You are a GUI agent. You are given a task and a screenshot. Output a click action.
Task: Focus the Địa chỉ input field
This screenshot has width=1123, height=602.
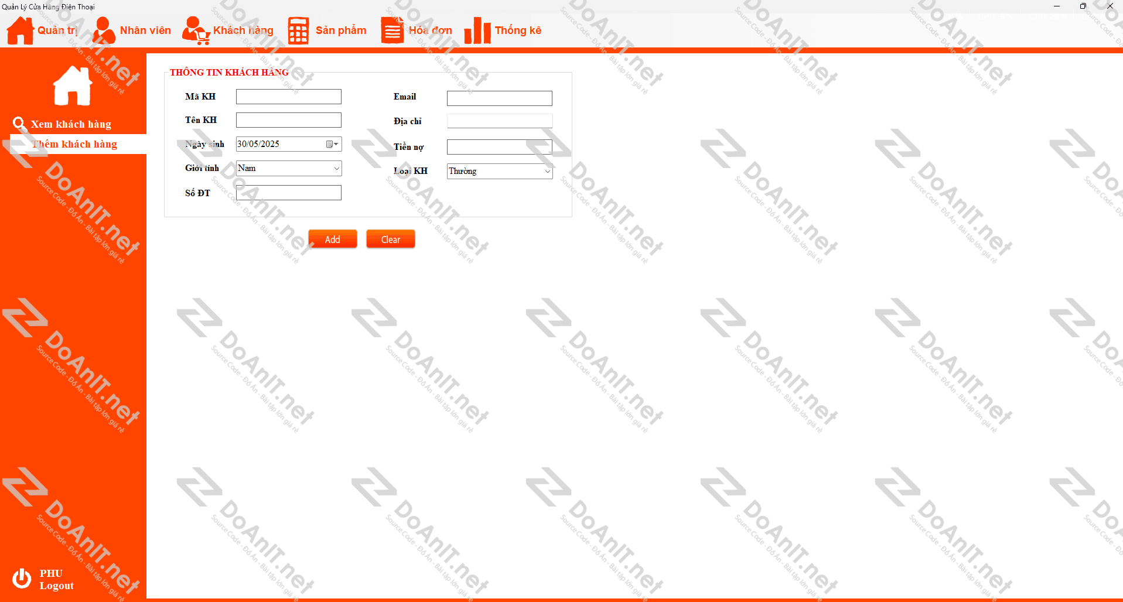pos(500,121)
